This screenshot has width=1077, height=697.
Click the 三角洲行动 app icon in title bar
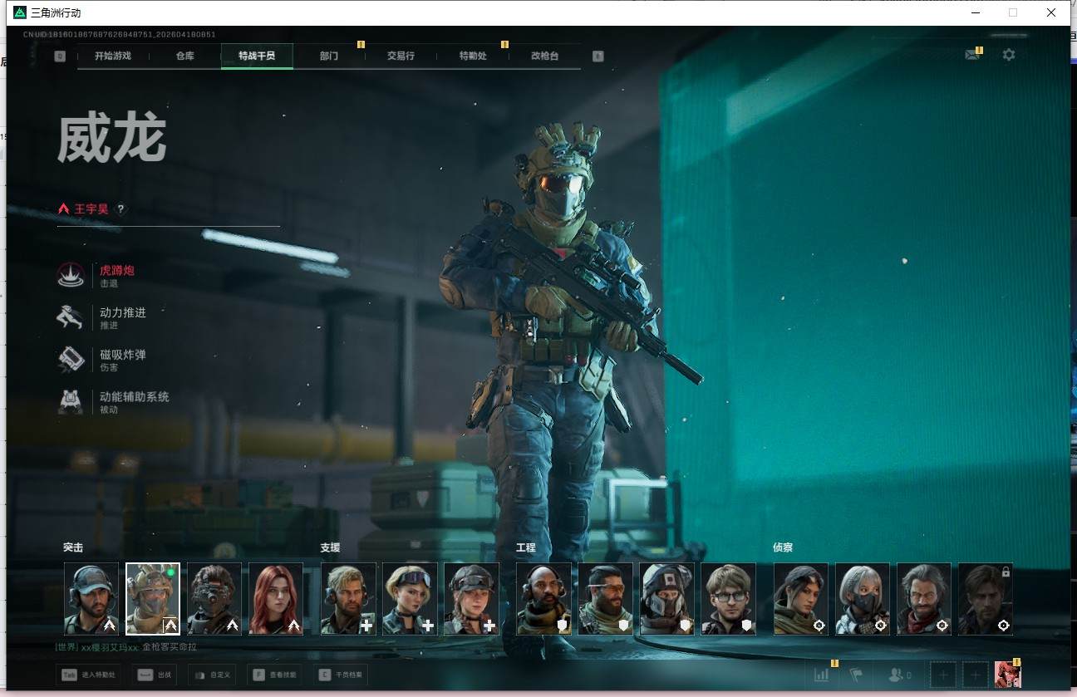coord(20,12)
